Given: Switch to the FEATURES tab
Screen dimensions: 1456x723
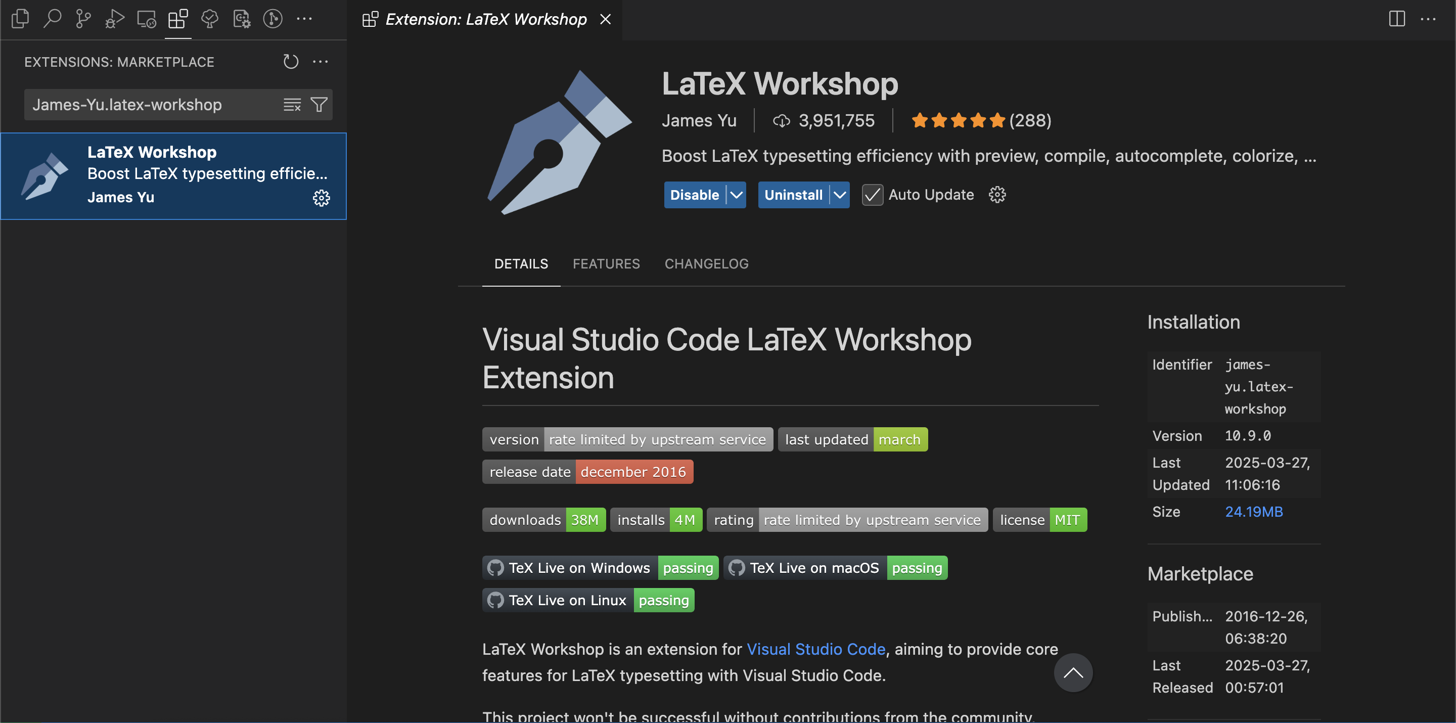Looking at the screenshot, I should pos(606,264).
